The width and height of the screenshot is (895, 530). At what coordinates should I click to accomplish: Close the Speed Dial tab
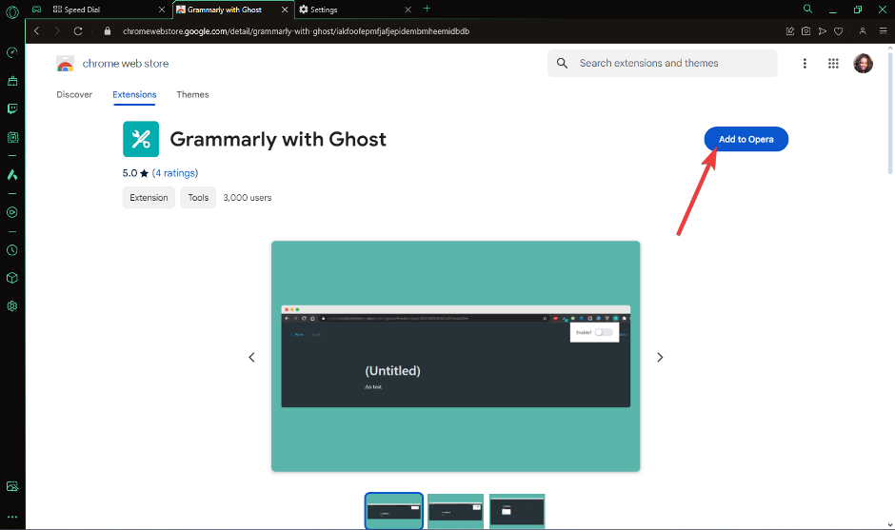(162, 10)
